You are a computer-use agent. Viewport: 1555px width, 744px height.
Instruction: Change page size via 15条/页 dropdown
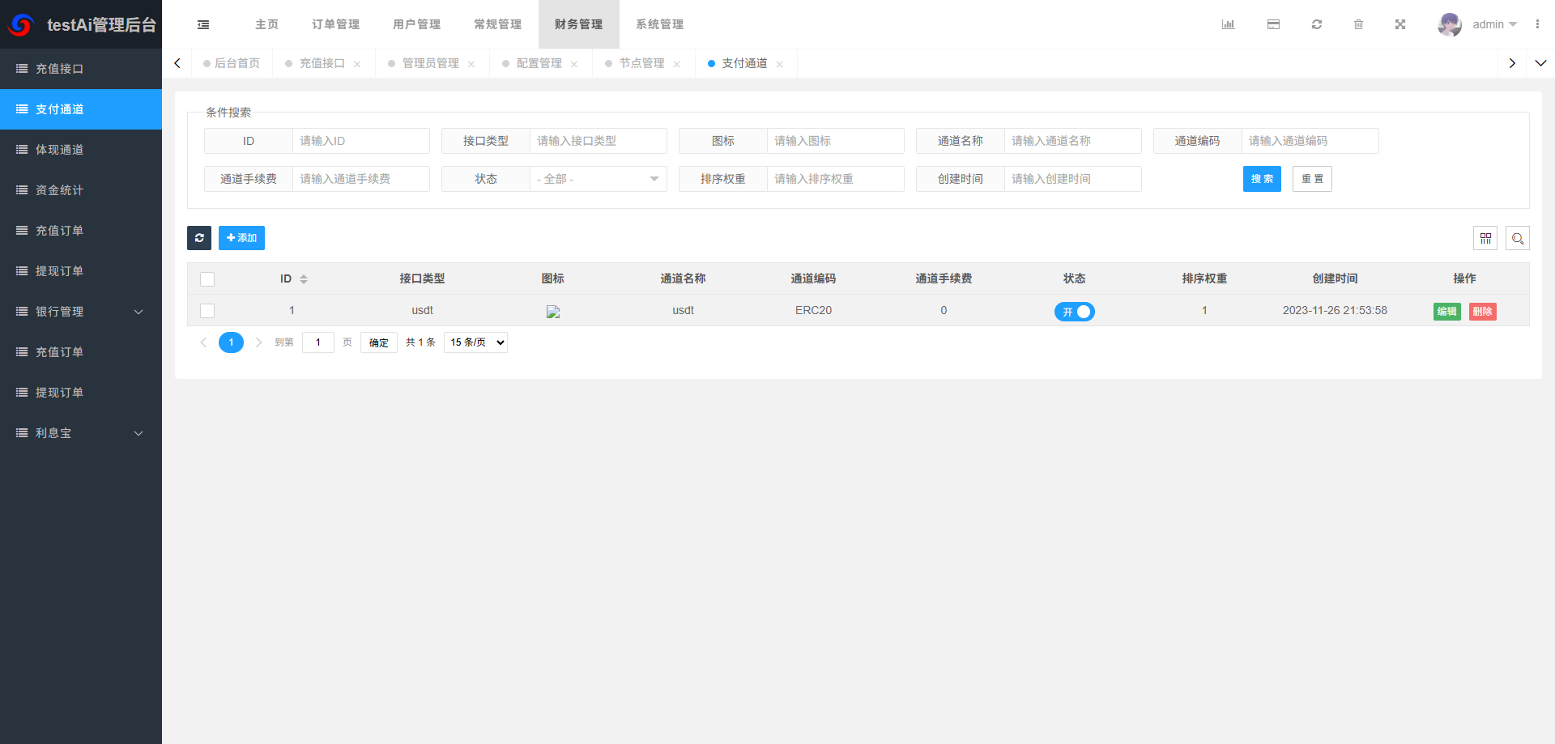pyautogui.click(x=475, y=342)
